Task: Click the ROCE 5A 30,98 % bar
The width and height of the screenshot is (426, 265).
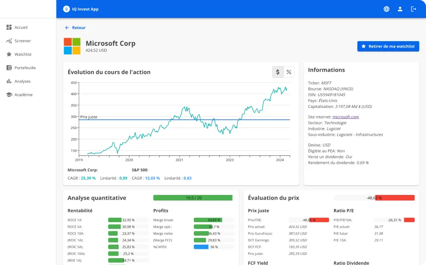Action: click(x=128, y=226)
